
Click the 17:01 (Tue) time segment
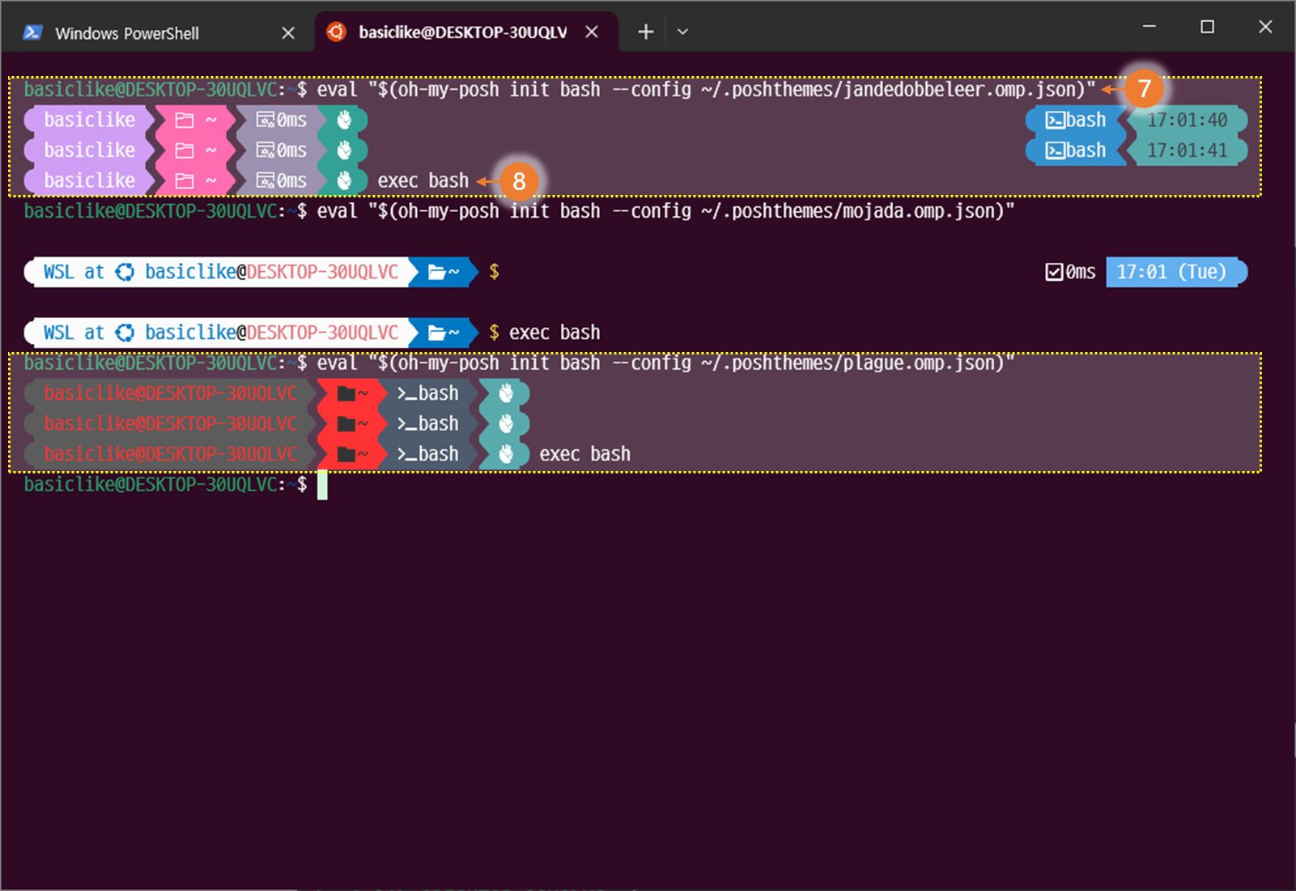point(1175,272)
